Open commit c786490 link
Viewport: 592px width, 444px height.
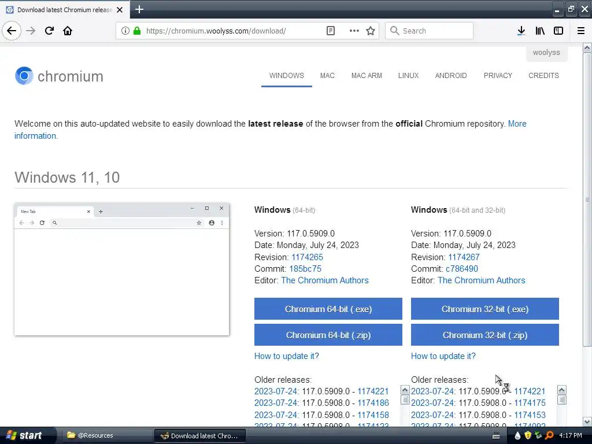[462, 269]
